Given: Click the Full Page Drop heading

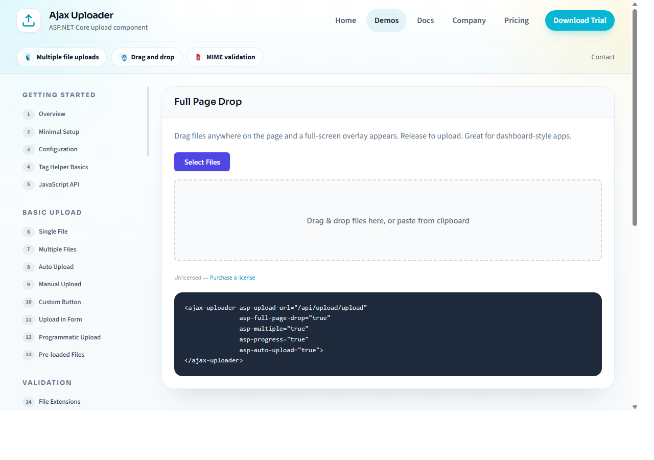Looking at the screenshot, I should click(208, 102).
